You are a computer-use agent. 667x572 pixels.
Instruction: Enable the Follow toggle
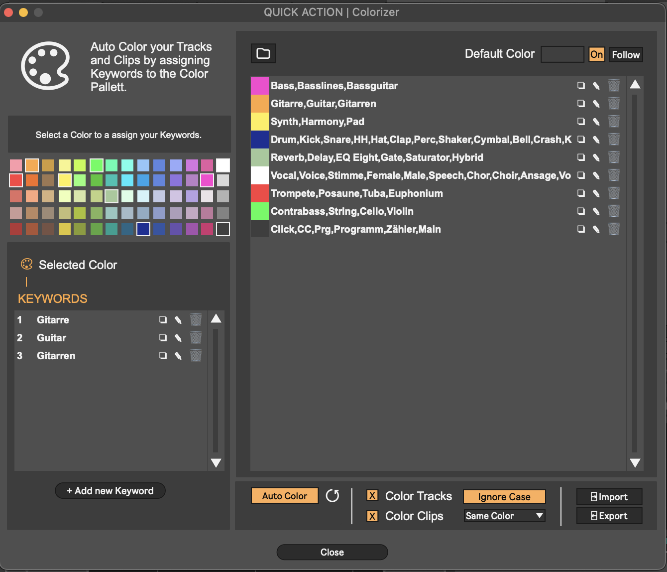626,54
